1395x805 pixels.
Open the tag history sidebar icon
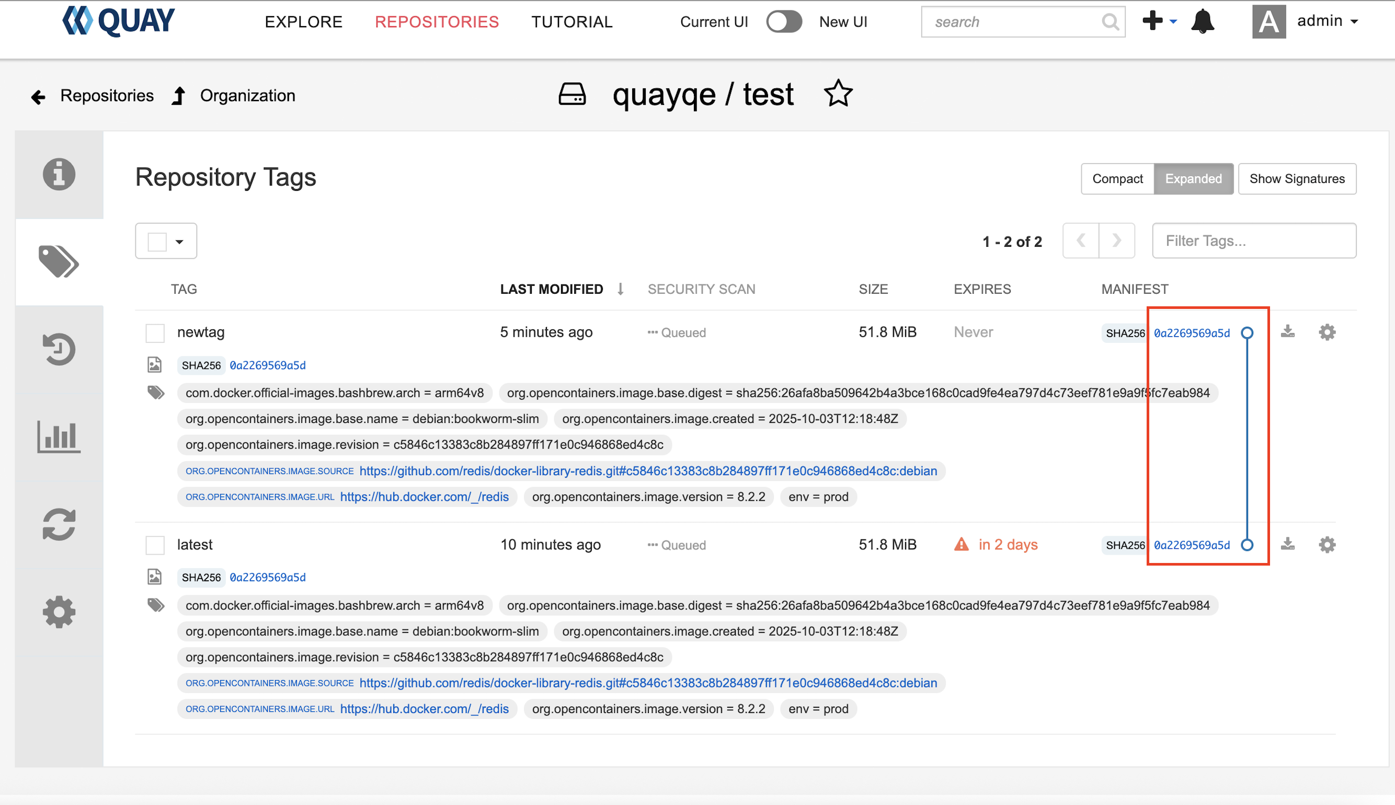(x=59, y=349)
